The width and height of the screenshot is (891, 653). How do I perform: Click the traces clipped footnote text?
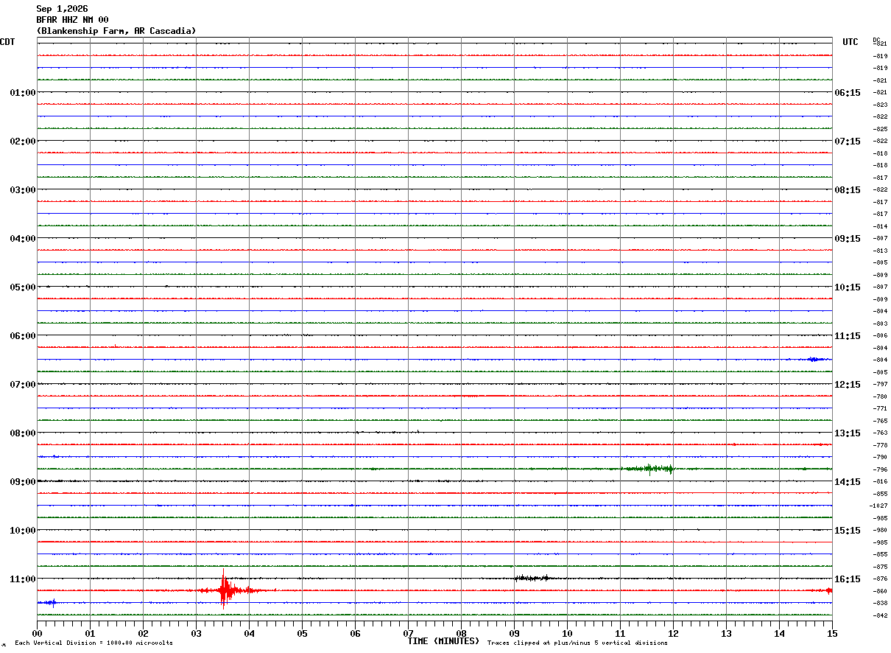click(x=577, y=643)
